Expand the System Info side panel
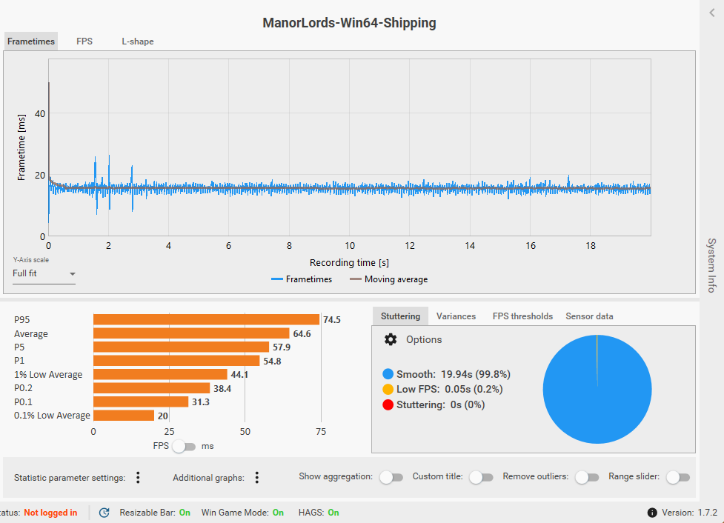The image size is (724, 523). [x=711, y=265]
